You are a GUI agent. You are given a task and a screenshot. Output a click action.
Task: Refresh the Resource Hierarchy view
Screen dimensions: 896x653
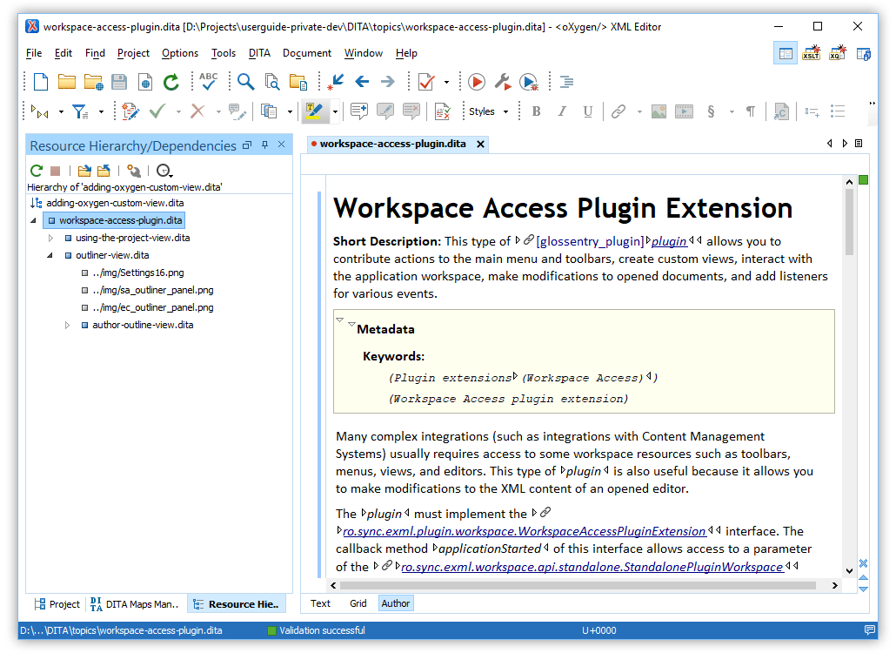coord(37,171)
